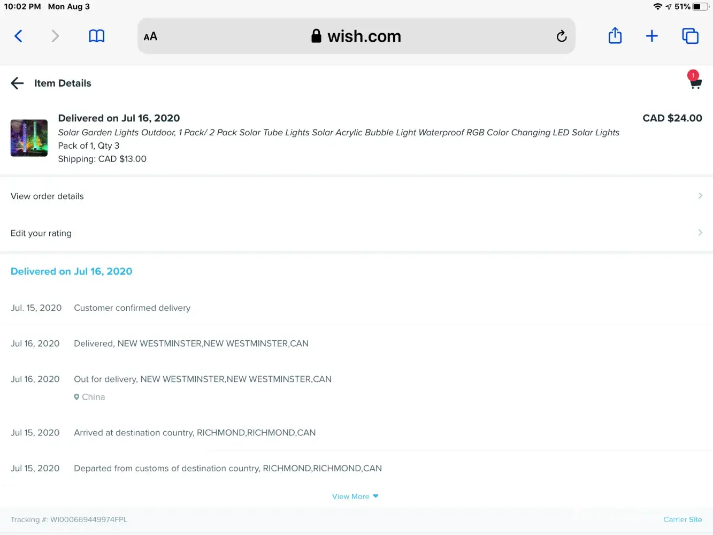
Task: Tap the Safari forward arrow
Action: pos(55,36)
